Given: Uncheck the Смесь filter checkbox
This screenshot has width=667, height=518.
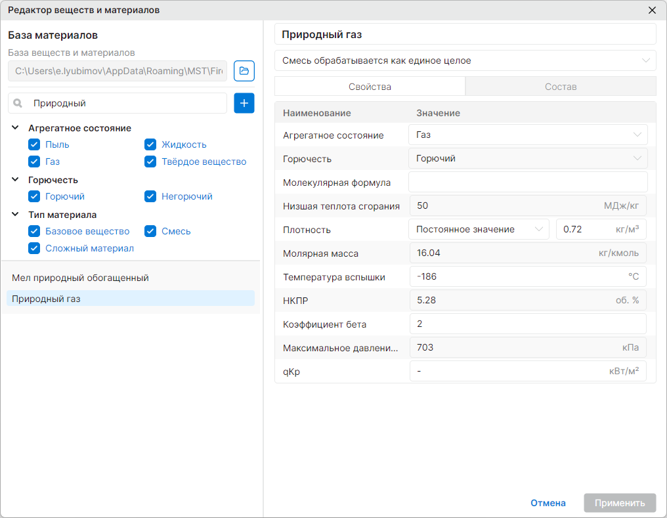Looking at the screenshot, I should pyautogui.click(x=150, y=231).
